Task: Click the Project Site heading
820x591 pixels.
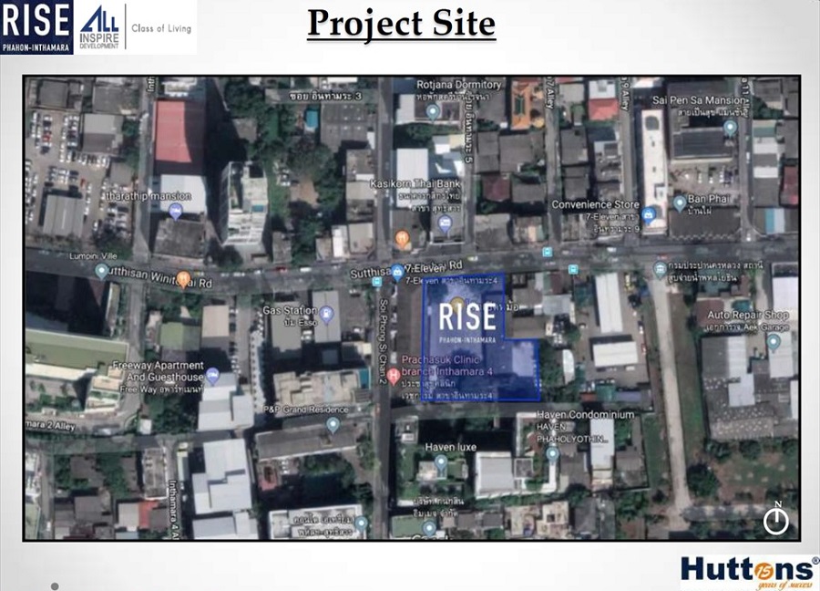Action: pyautogui.click(x=401, y=24)
